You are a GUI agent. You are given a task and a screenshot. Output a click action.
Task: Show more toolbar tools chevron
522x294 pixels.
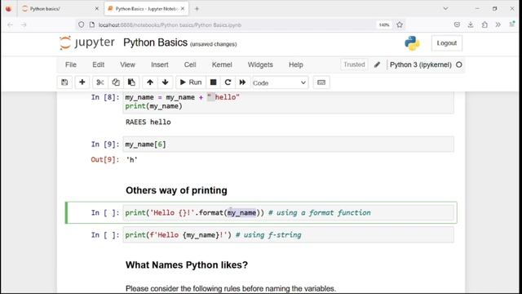point(498,24)
